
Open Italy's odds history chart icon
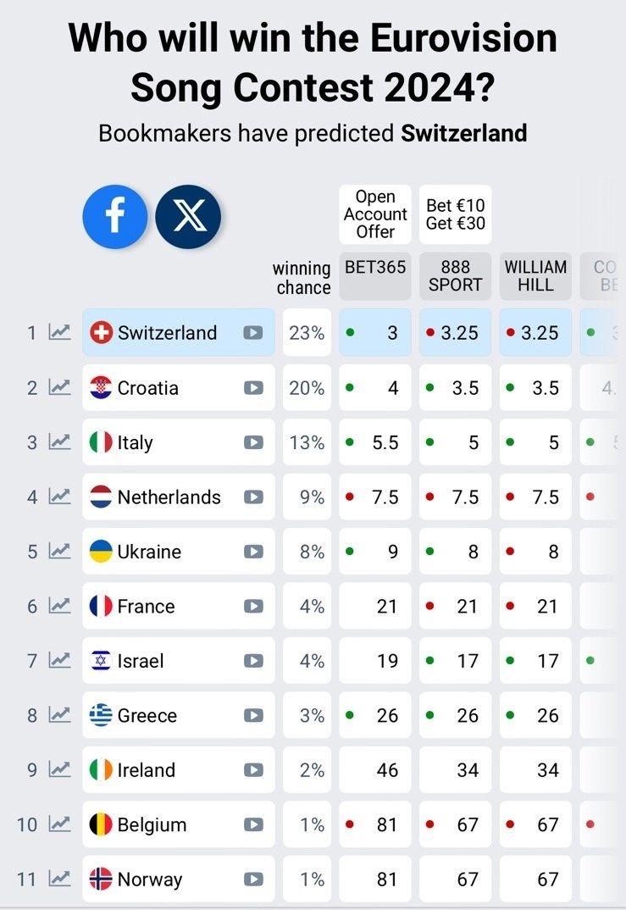[59, 442]
